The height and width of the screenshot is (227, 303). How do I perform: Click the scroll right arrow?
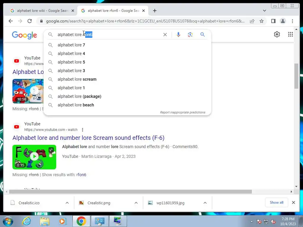coord(291,192)
